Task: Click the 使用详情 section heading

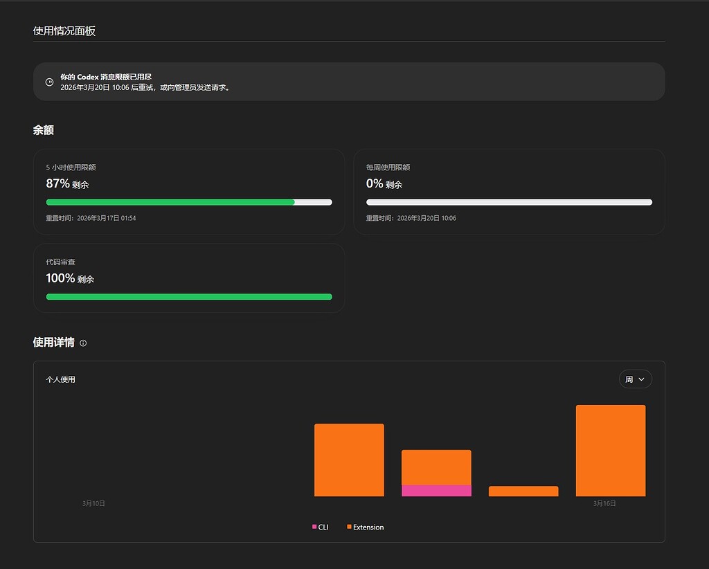Action: tap(54, 342)
